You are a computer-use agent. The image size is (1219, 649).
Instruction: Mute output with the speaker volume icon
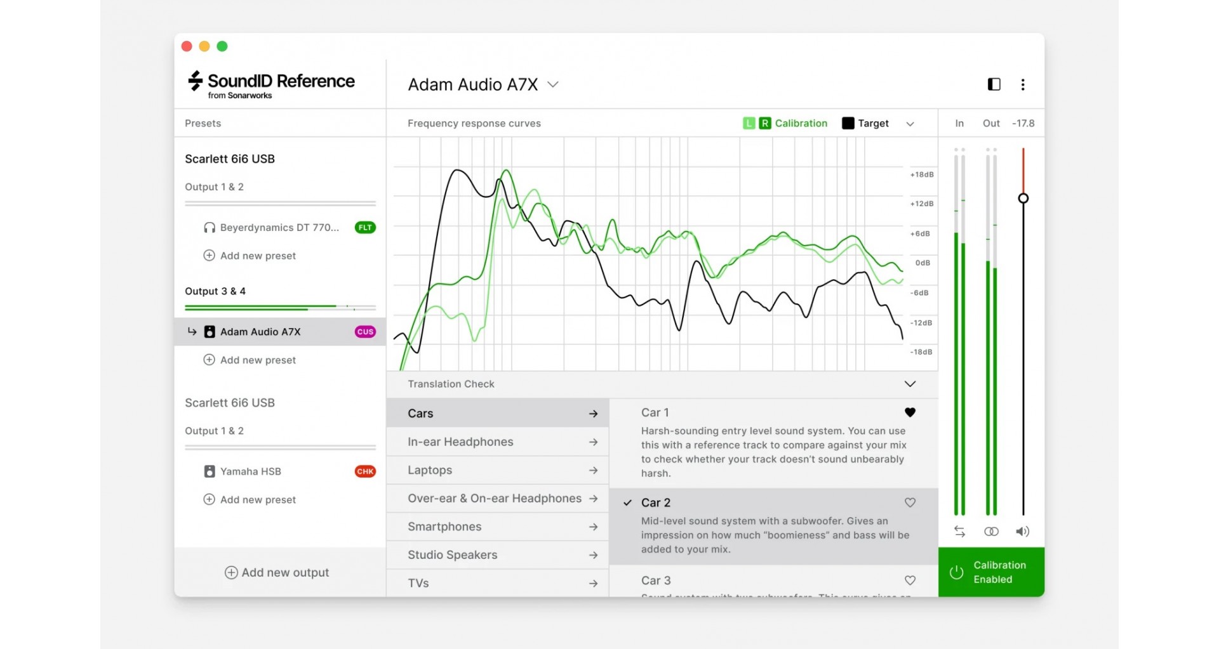pyautogui.click(x=1022, y=532)
